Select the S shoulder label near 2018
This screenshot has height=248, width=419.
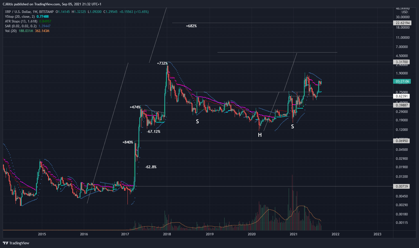(x=198, y=122)
